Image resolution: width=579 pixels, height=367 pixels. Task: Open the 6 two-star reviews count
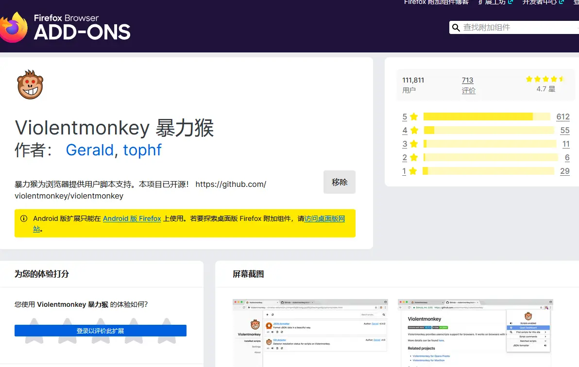[x=567, y=158]
